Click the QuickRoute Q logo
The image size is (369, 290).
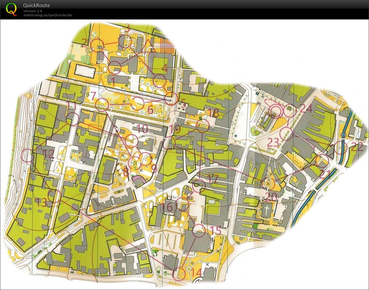[11, 9]
